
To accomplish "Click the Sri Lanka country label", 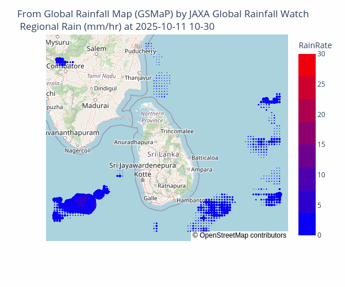I will pos(163,154).
